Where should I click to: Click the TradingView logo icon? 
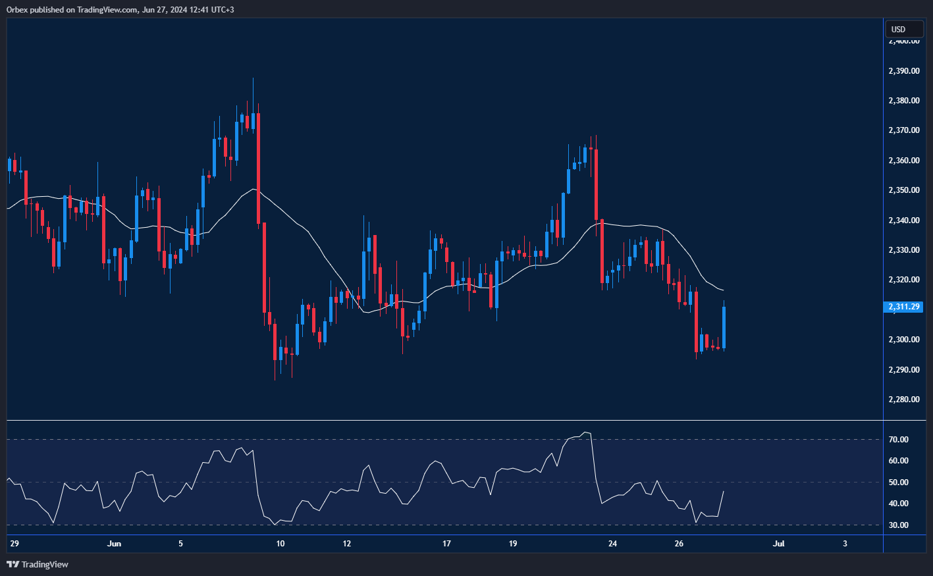tap(13, 564)
